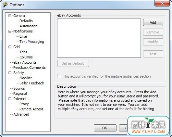Click the Test account button

click(x=153, y=54)
